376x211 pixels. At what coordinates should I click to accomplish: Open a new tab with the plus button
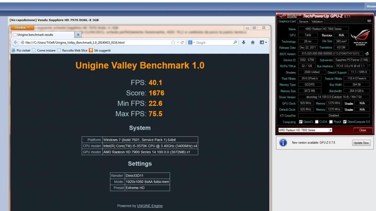tap(78, 35)
